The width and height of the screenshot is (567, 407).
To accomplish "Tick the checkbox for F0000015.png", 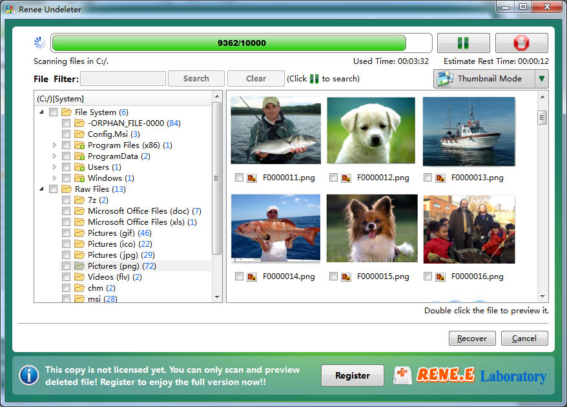I will [333, 277].
